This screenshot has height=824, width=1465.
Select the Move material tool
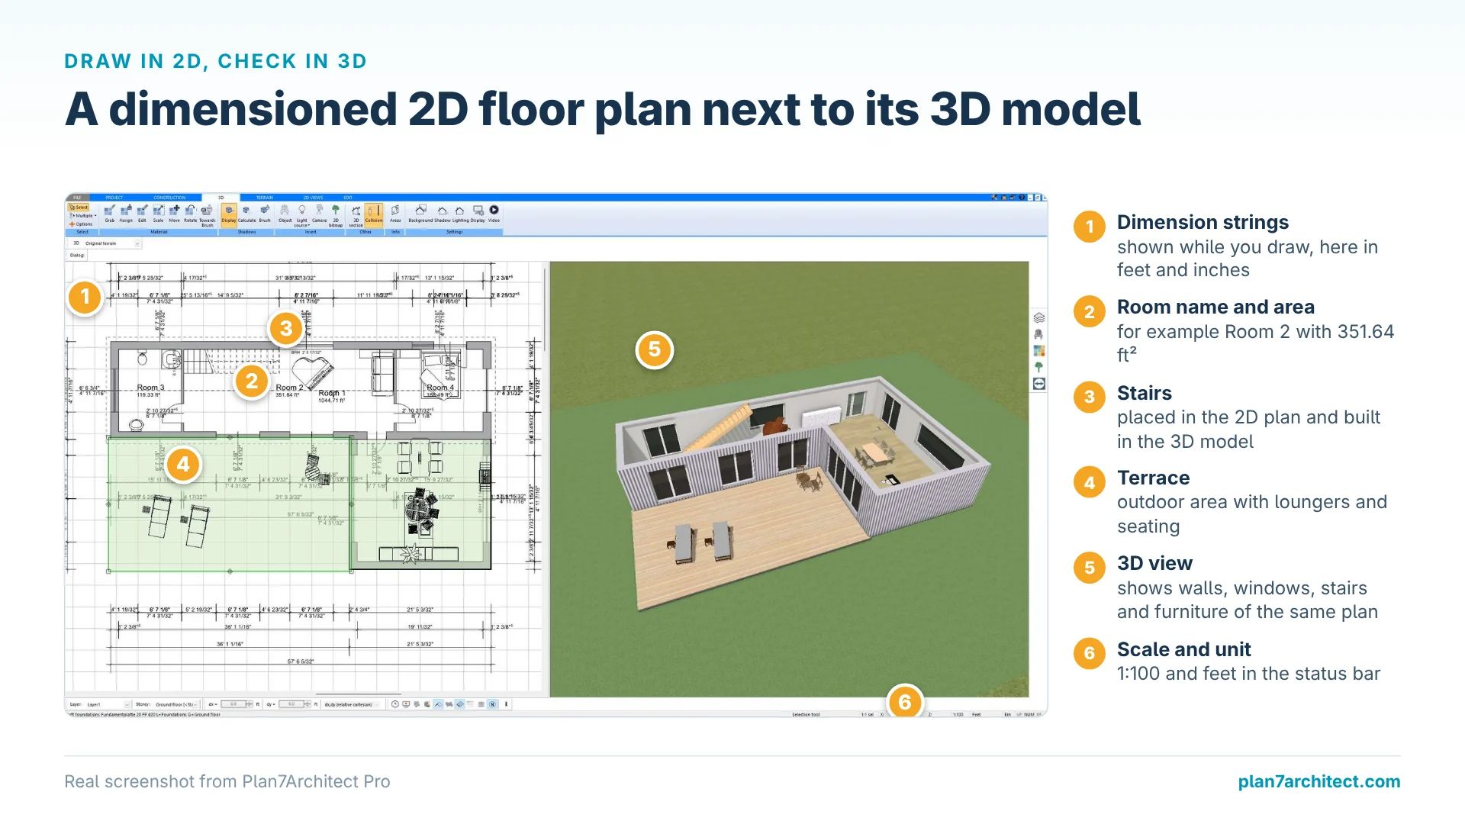[174, 214]
